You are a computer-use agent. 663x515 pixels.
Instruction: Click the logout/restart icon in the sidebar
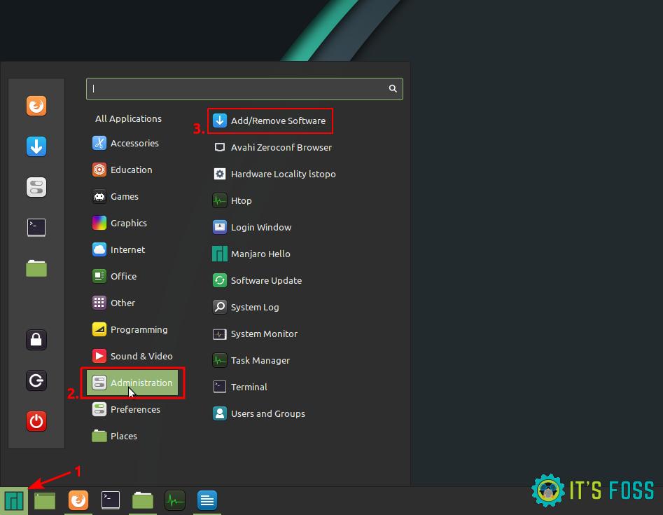point(36,380)
